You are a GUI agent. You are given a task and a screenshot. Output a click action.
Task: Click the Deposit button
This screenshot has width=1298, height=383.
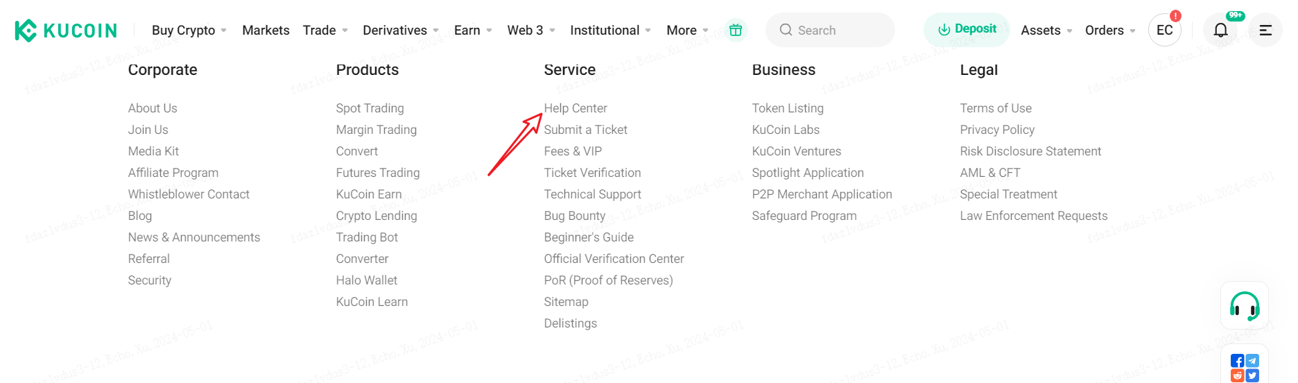(x=967, y=29)
